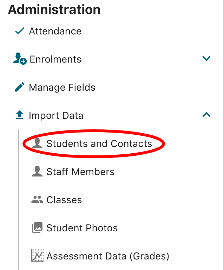Click the Assessment Data chart icon

pyautogui.click(x=37, y=256)
